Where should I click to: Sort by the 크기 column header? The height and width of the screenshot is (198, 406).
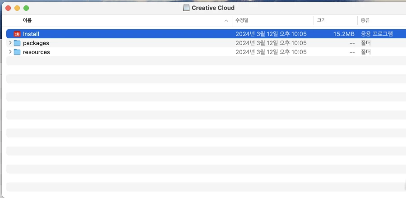click(x=321, y=20)
